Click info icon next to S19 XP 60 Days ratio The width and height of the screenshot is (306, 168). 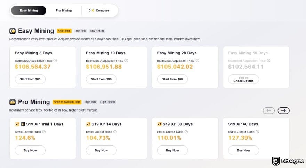pyautogui.click(x=257, y=132)
